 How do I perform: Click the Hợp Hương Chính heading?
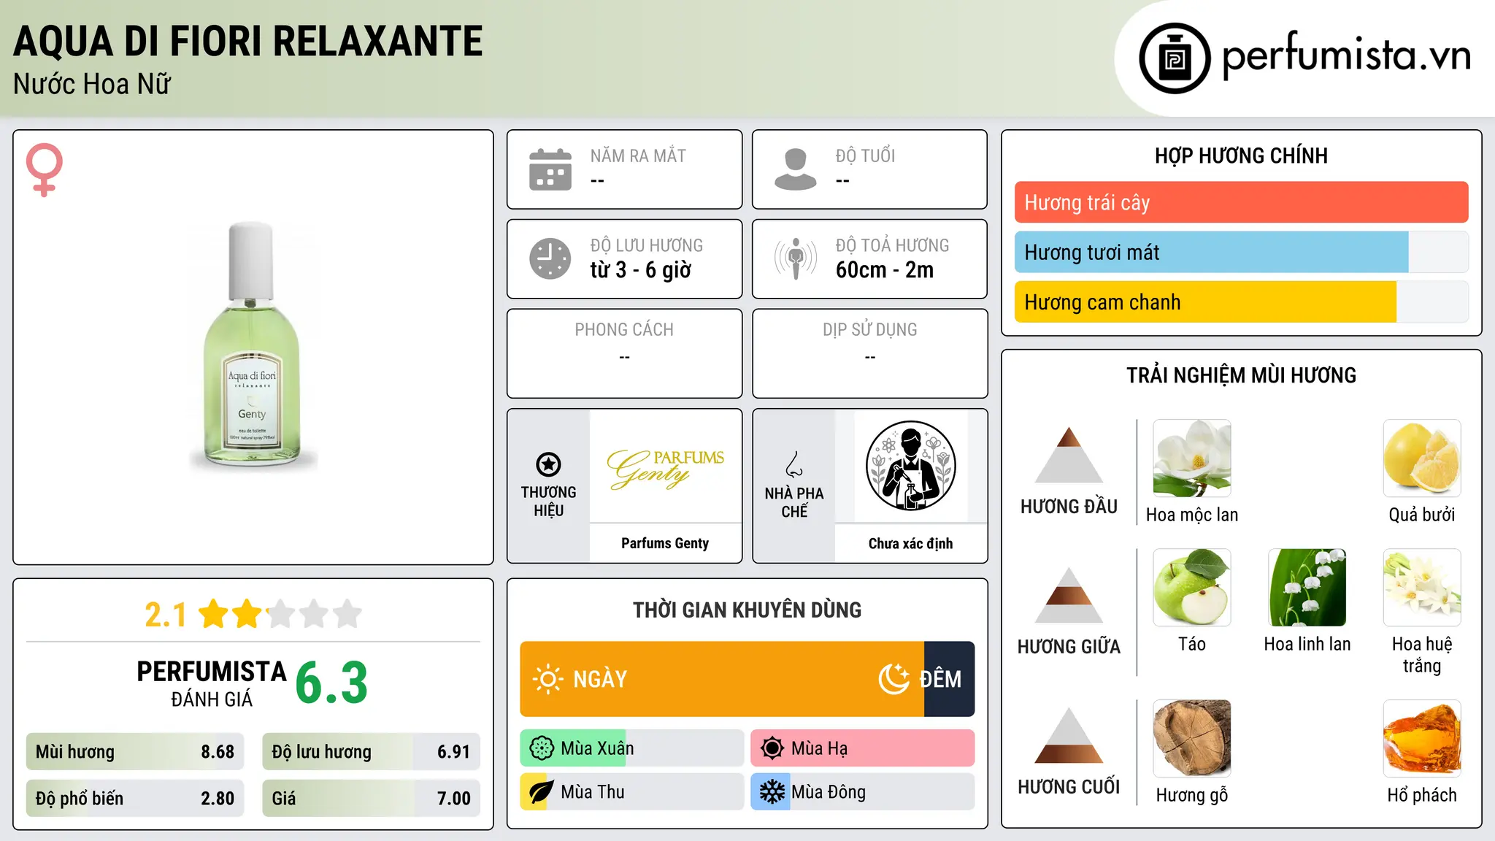click(1241, 155)
